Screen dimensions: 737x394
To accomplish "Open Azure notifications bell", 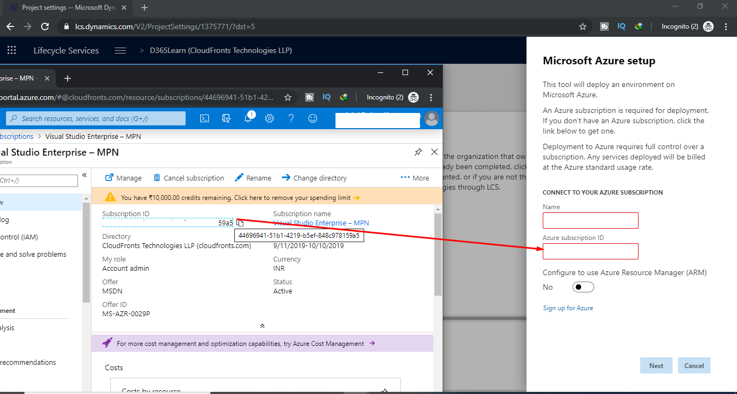I will pos(248,118).
